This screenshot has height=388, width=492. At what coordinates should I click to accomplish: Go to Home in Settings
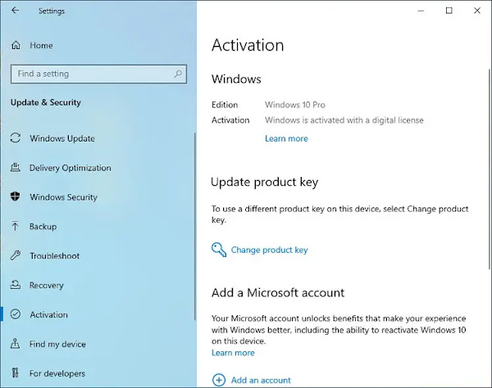pos(41,45)
